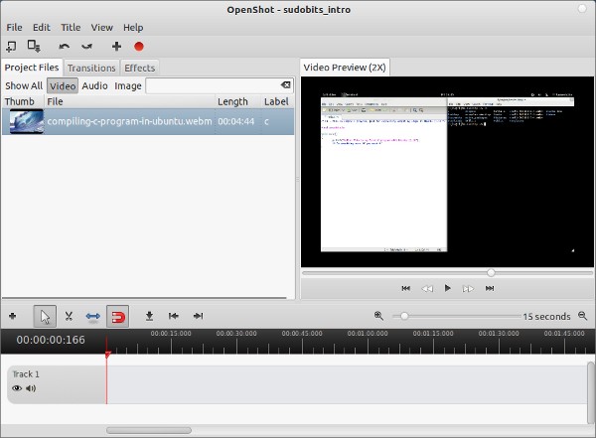Click the Show All filter button
596x438 pixels.
pos(24,85)
